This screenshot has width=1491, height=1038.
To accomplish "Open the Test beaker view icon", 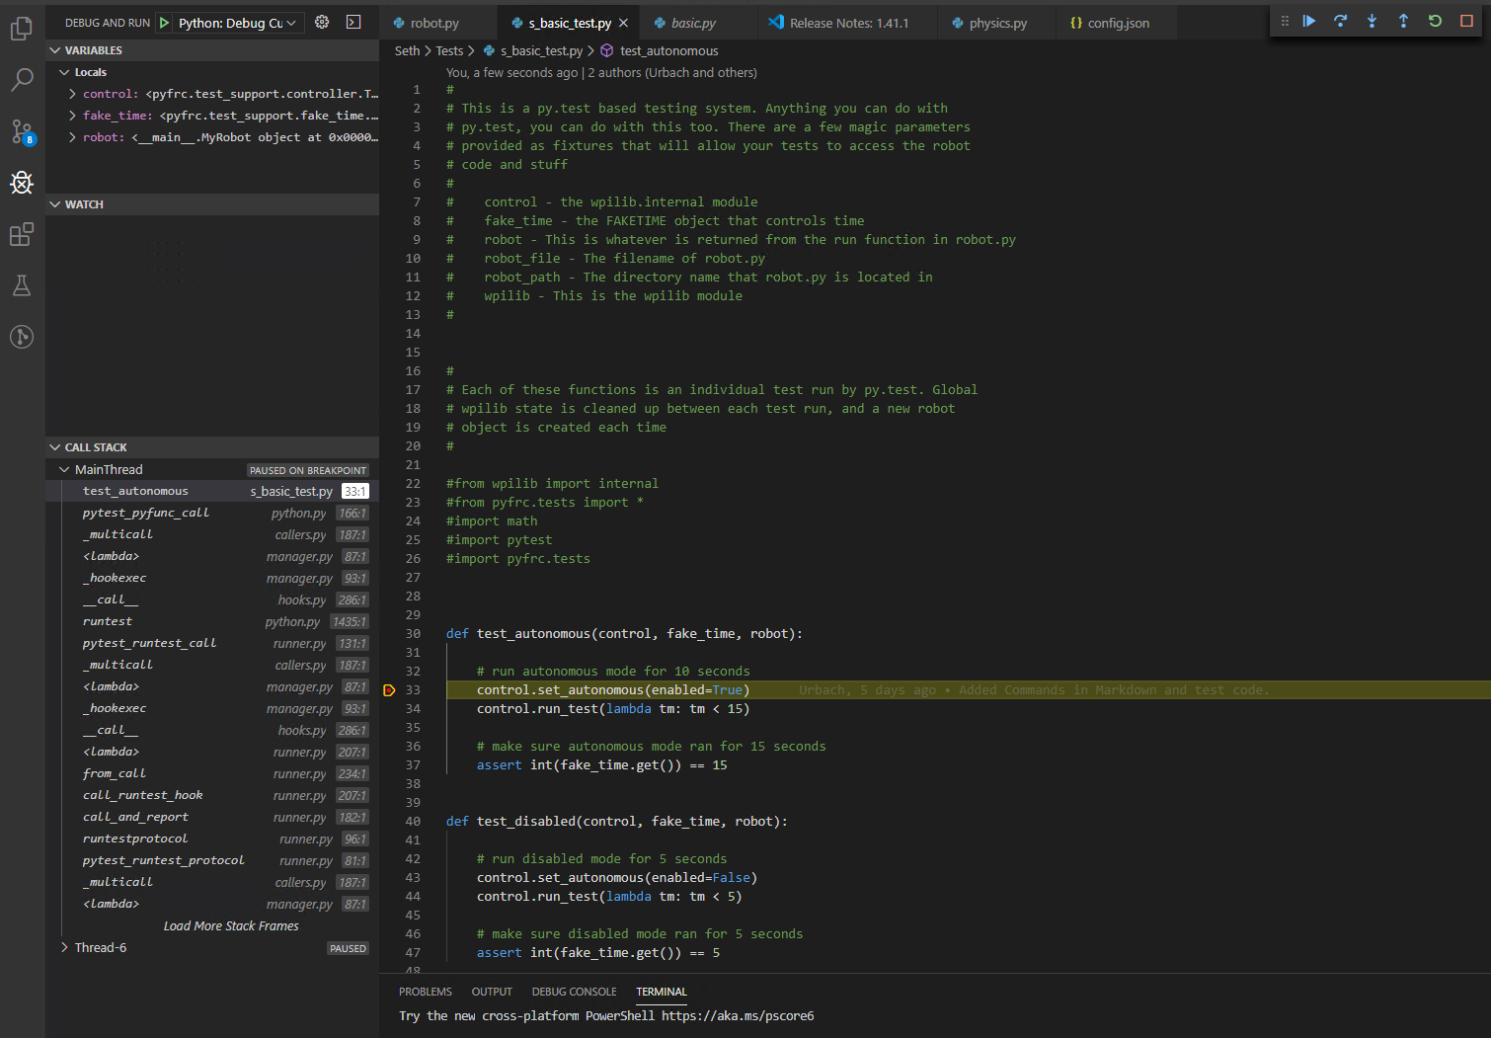I will [x=22, y=285].
